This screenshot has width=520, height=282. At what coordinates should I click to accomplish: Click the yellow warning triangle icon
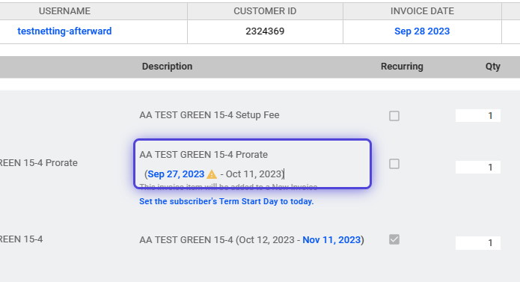[212, 174]
